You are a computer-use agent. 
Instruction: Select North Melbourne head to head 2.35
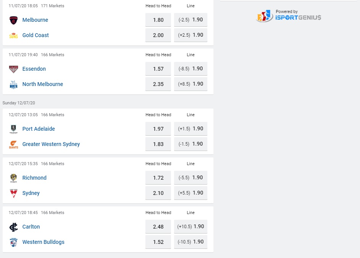click(x=158, y=84)
